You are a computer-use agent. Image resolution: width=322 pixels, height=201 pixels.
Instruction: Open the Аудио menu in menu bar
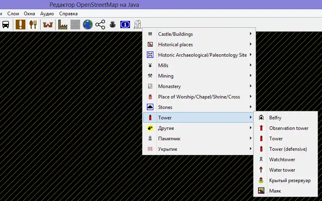pyautogui.click(x=47, y=14)
